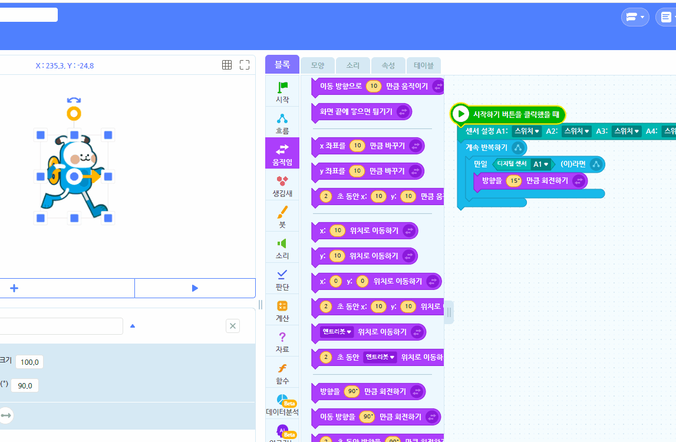
Task: Toggle the stage coordinate grid
Action: 227,65
